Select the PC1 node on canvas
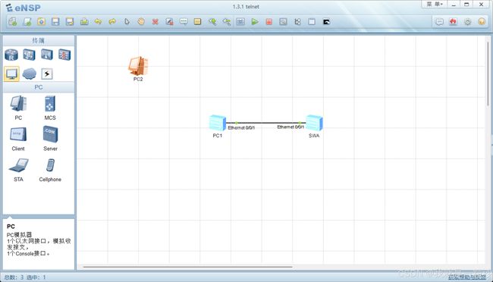Image resolution: width=493 pixels, height=282 pixels. [218, 123]
